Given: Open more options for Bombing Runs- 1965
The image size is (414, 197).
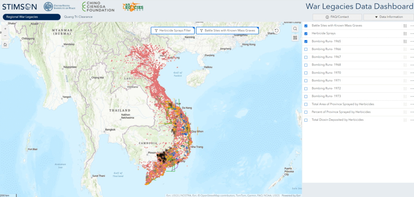Looking at the screenshot, I should (412, 41).
